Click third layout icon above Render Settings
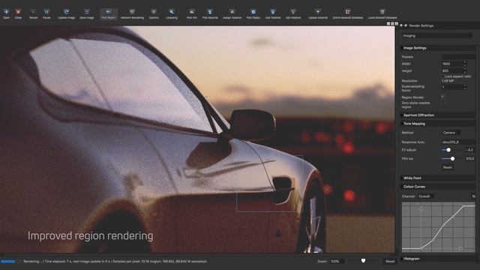480x270 pixels. [396, 23]
